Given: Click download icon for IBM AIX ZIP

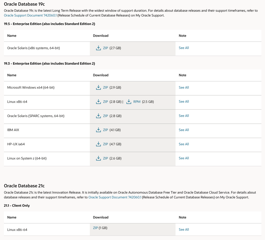Looking at the screenshot, I should pyautogui.click(x=98, y=130).
